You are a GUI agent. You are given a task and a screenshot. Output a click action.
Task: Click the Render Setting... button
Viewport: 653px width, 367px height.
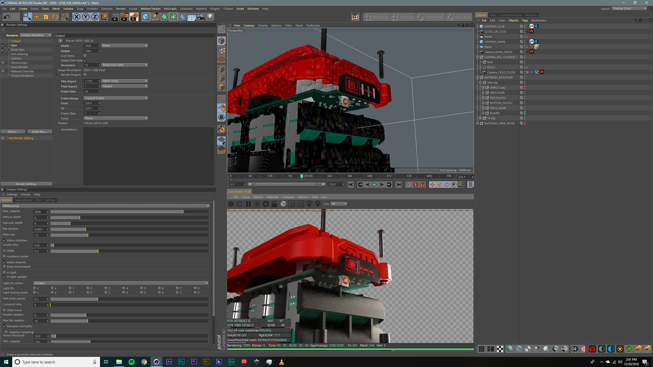click(x=27, y=184)
